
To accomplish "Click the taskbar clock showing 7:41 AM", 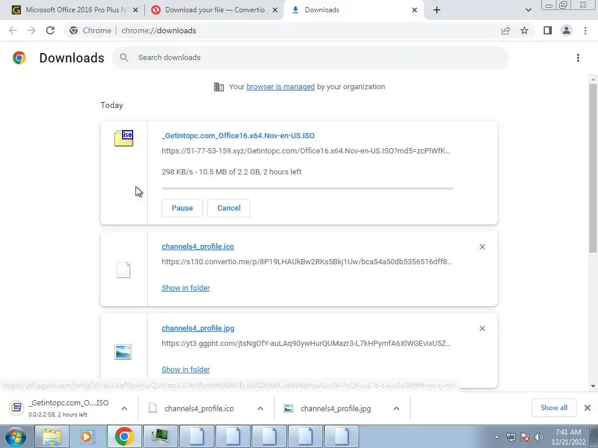I will [x=568, y=437].
